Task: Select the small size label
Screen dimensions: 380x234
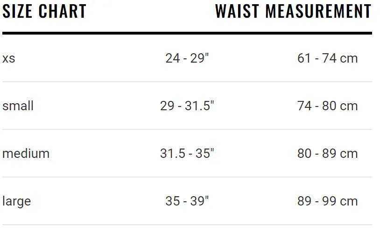Action: pyautogui.click(x=18, y=106)
